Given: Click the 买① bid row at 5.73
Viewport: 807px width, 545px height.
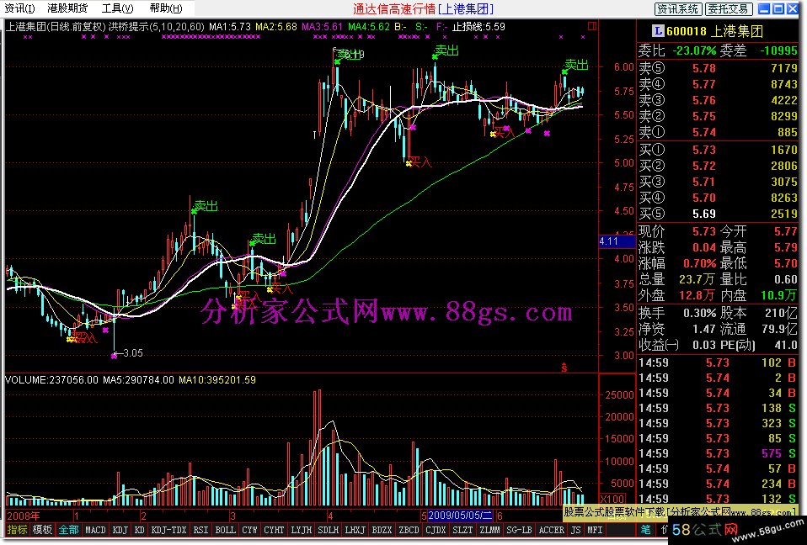Looking at the screenshot, I should [718, 150].
